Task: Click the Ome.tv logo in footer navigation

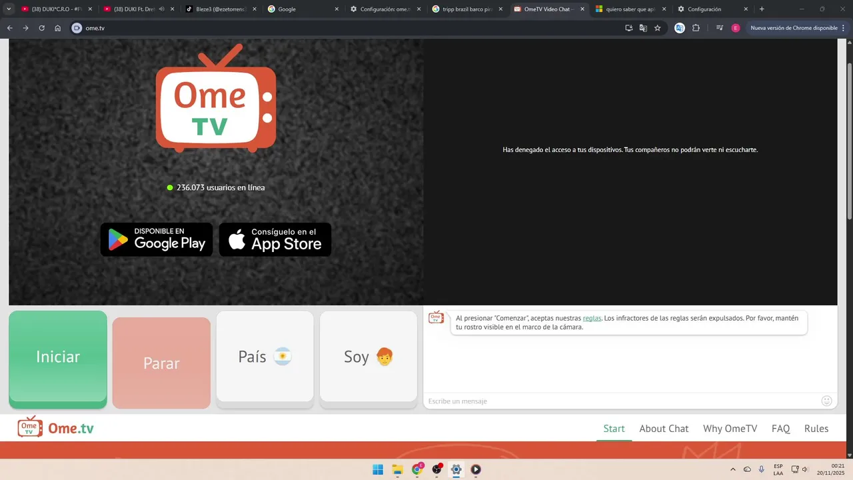Action: tap(55, 427)
